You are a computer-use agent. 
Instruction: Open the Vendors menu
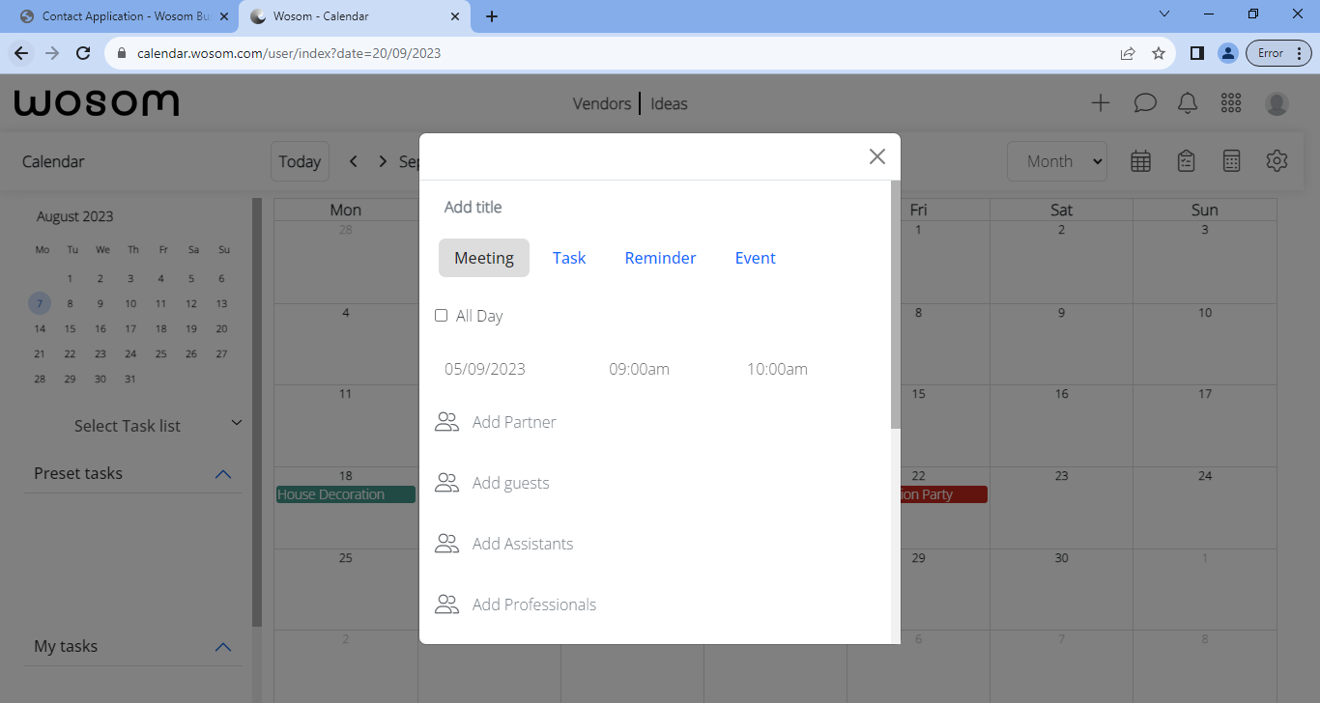(602, 103)
